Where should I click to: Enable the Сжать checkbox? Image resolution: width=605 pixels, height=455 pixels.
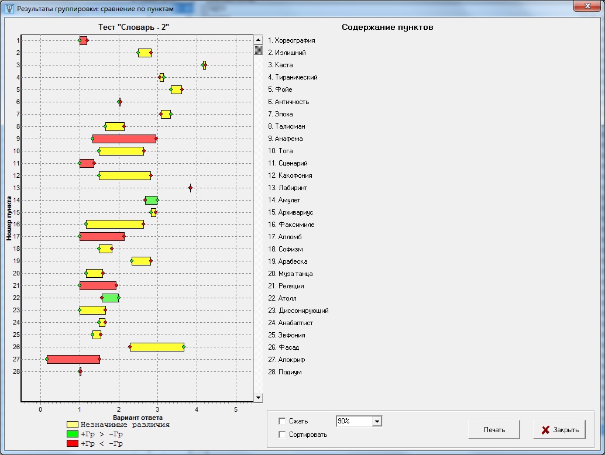point(283,421)
